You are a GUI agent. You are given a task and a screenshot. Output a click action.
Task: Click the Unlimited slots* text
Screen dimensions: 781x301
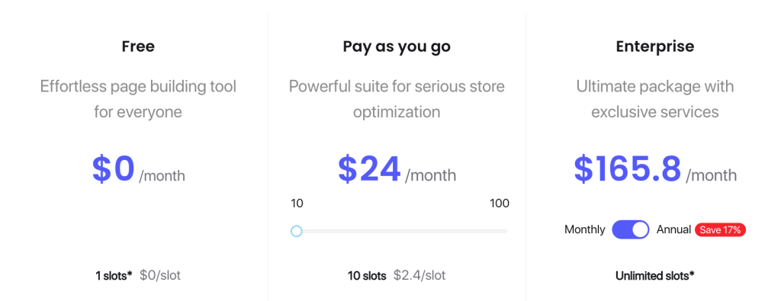(655, 275)
